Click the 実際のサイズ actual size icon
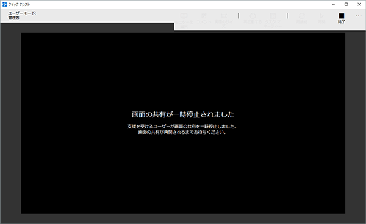Screen dimensions: 366x224 point(224,16)
